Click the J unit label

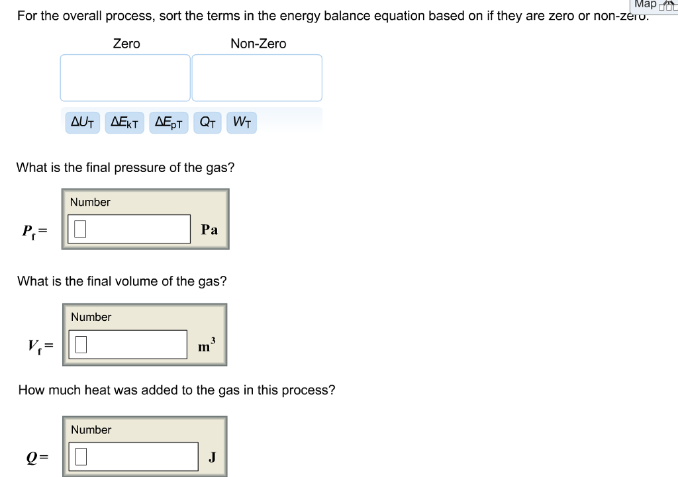(x=211, y=456)
